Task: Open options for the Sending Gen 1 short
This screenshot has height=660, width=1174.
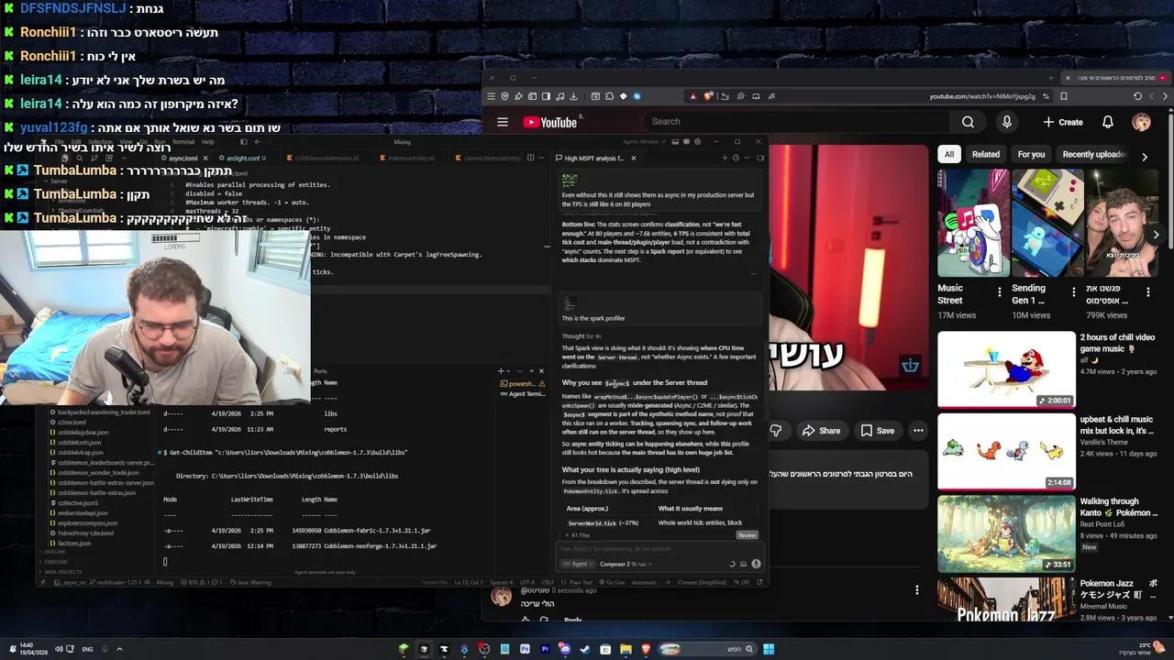Action: [1074, 292]
